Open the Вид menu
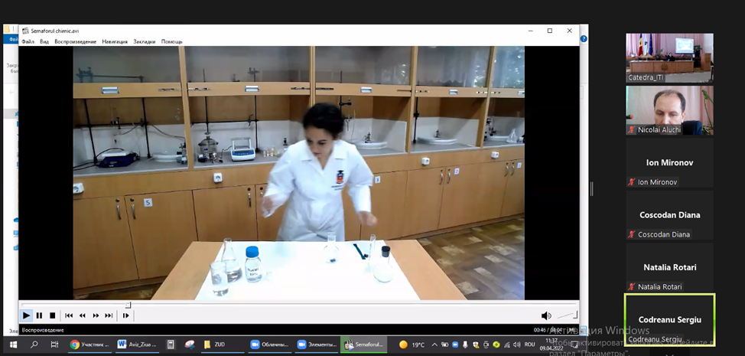Image resolution: width=745 pixels, height=356 pixels. (x=44, y=41)
